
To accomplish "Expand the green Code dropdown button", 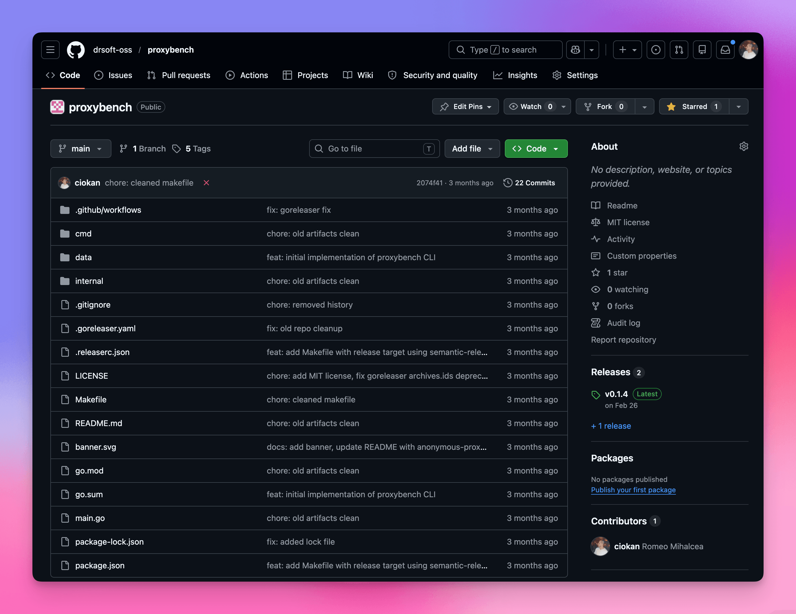I will pos(536,149).
